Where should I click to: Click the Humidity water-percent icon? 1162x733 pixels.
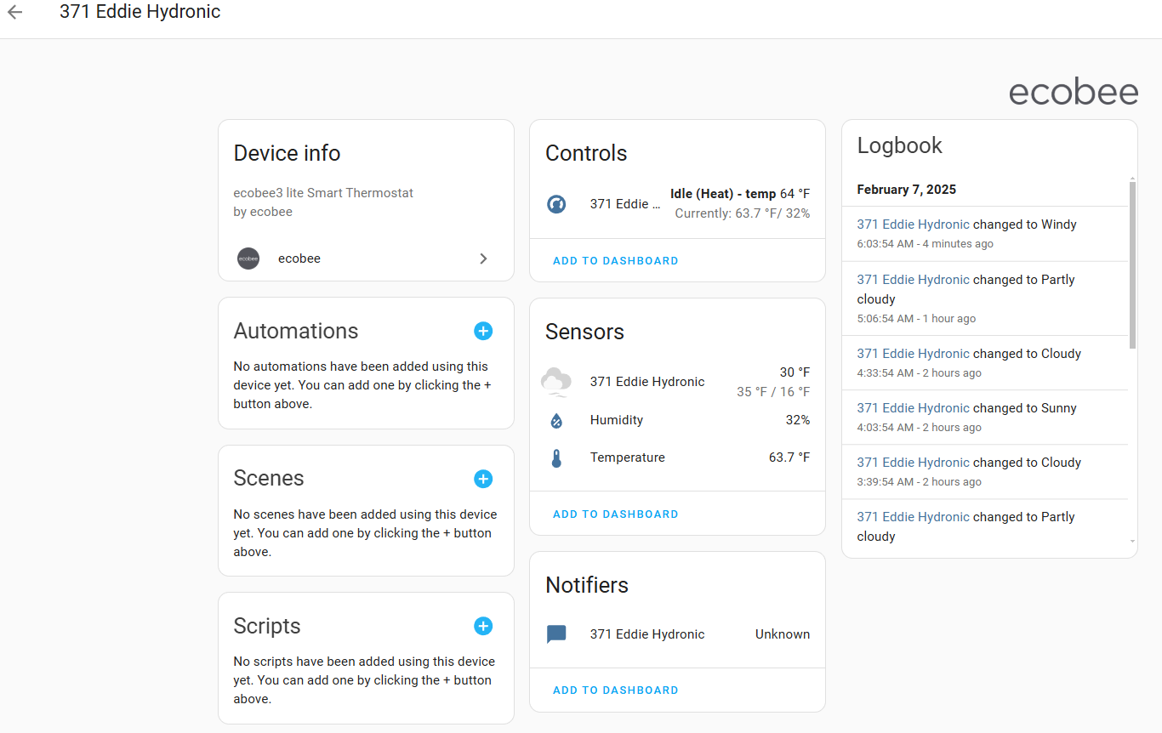pyautogui.click(x=556, y=420)
